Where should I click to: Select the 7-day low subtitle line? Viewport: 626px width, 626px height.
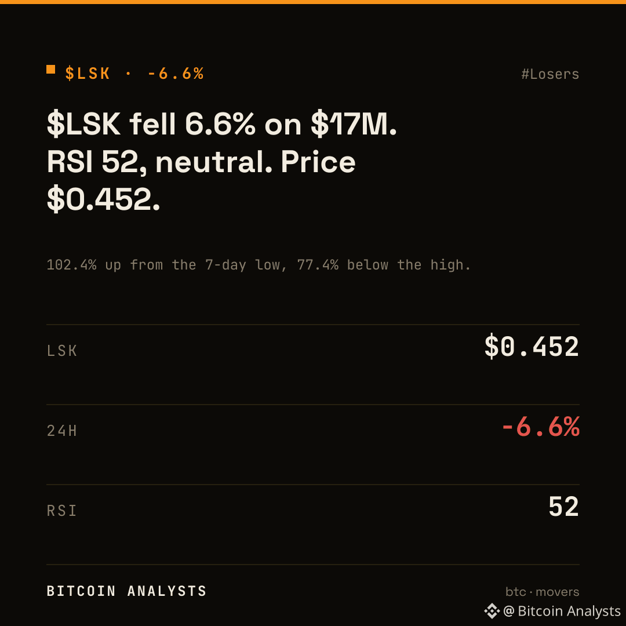[259, 265]
